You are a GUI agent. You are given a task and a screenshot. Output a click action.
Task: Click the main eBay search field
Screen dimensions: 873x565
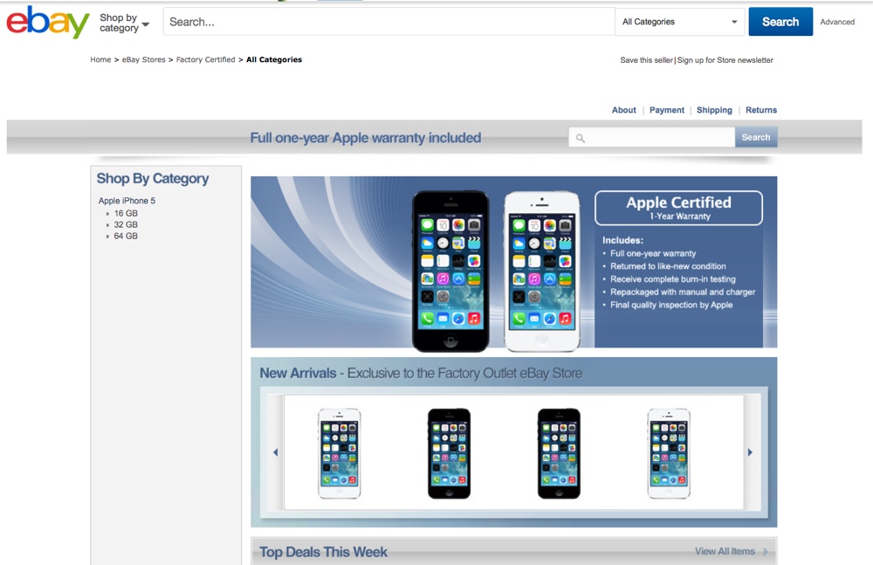(388, 22)
